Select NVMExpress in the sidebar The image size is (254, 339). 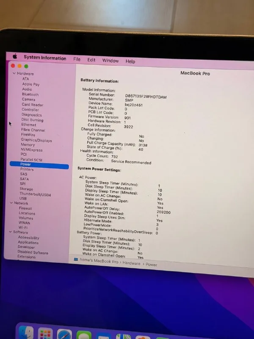coord(31,150)
